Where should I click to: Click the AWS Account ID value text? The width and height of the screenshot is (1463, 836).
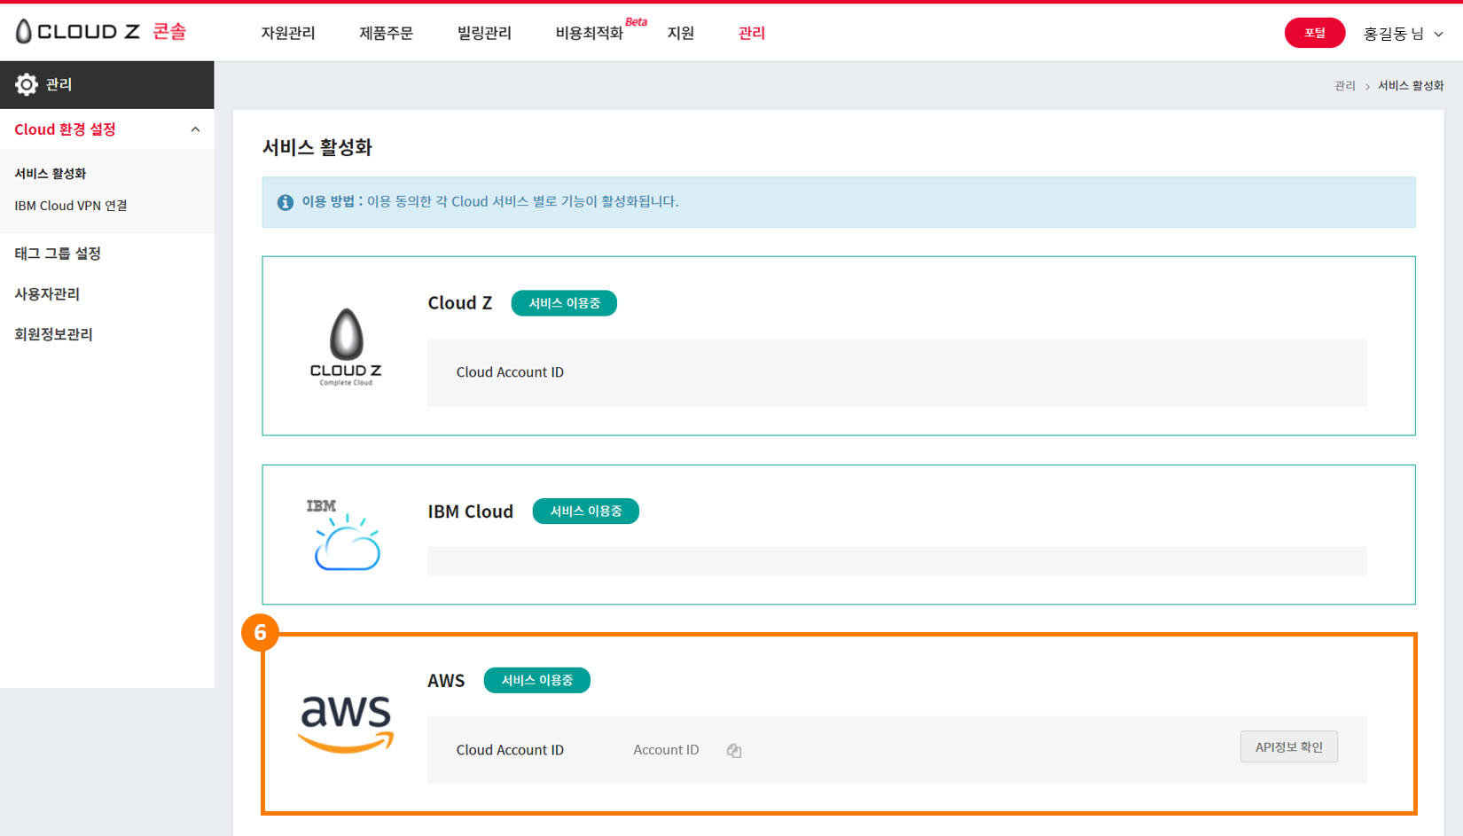tap(666, 750)
